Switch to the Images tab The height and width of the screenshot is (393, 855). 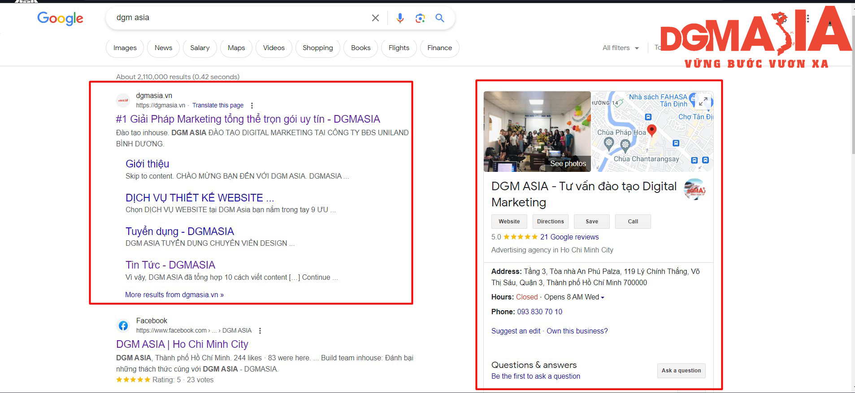click(x=125, y=48)
